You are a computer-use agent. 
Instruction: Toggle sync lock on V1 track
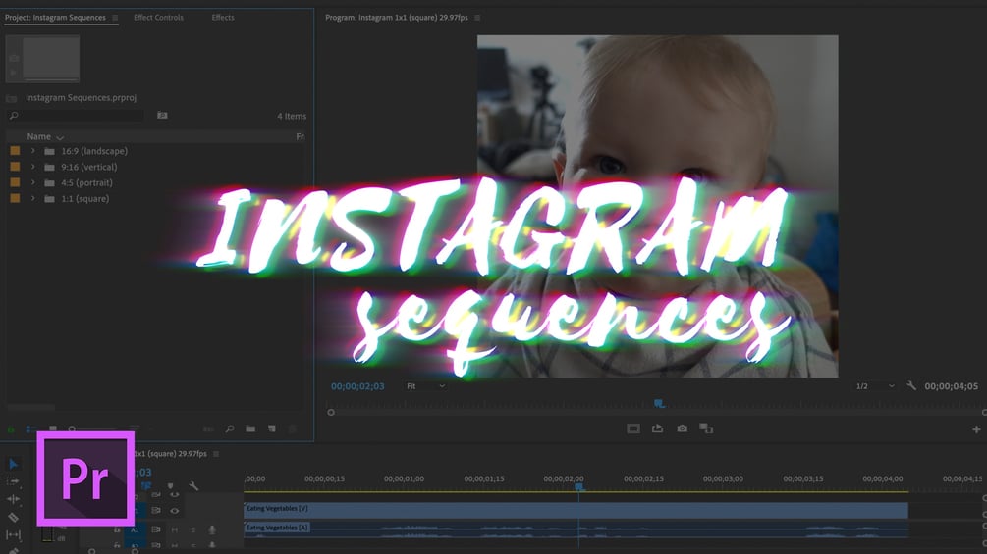pos(155,511)
